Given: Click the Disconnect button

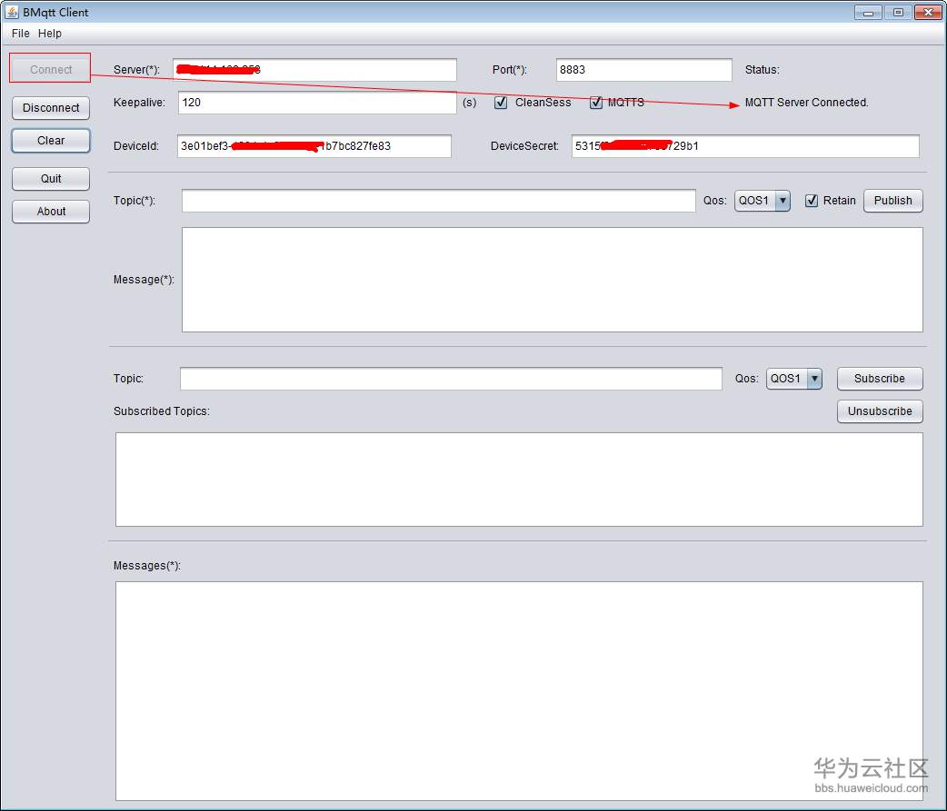Looking at the screenshot, I should [51, 108].
